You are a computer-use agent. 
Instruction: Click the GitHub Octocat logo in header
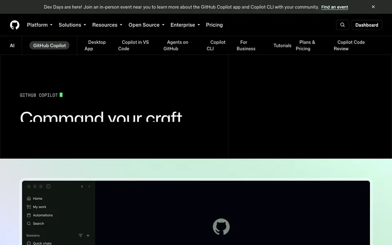click(15, 25)
